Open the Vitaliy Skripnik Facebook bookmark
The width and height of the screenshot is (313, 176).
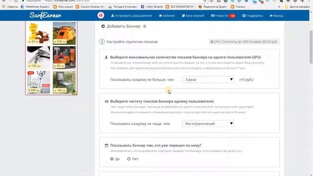(x=152, y=6)
